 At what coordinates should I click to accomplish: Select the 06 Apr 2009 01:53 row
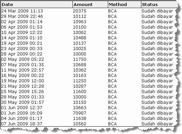coord(89,27)
